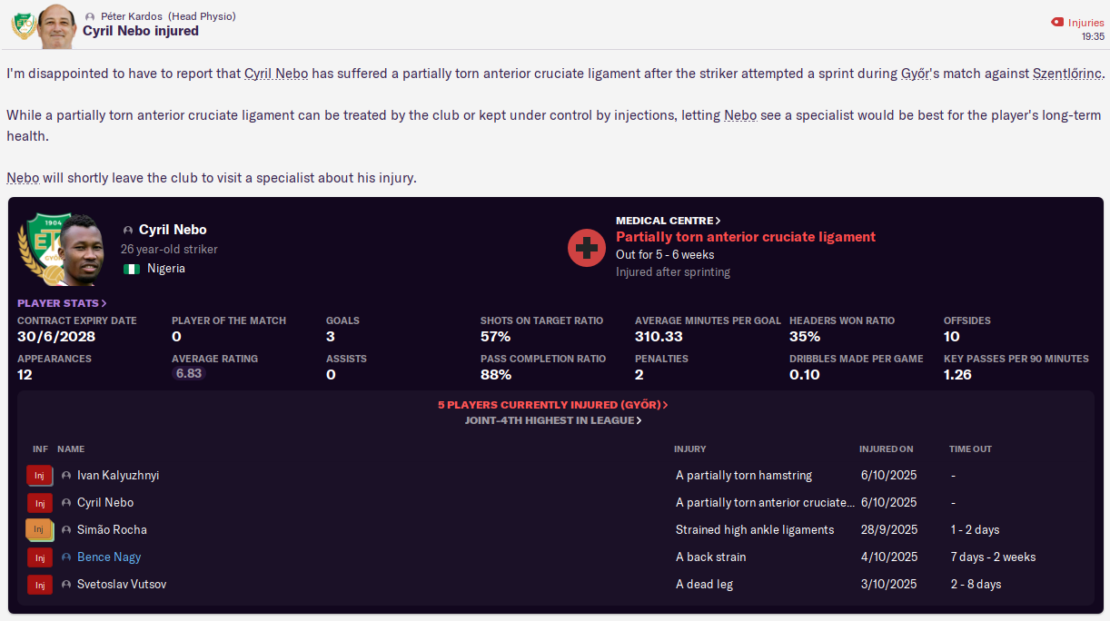Click the 6.83 average rating badge

click(189, 373)
